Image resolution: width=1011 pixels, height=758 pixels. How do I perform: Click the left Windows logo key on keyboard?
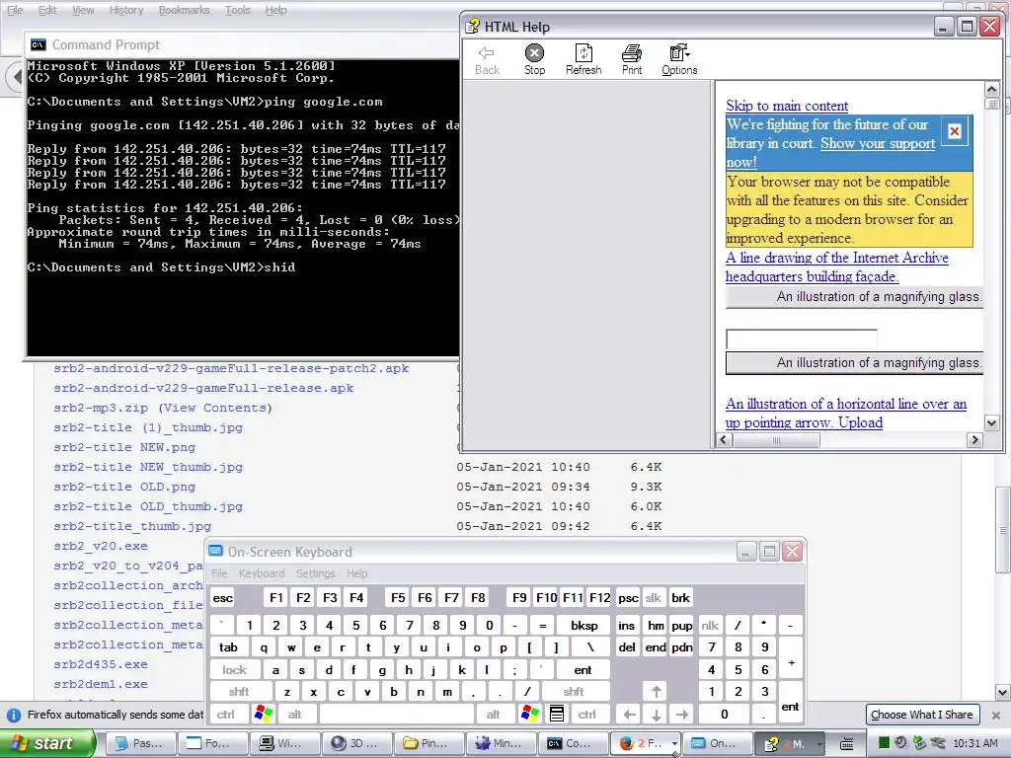pos(264,714)
